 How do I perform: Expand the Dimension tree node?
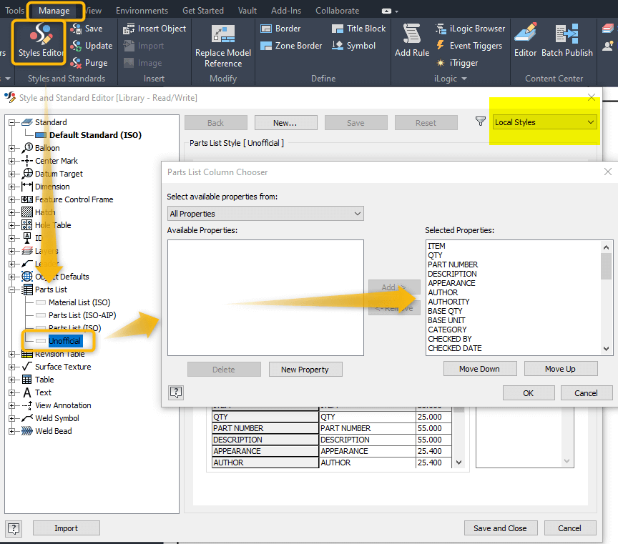[x=12, y=187]
